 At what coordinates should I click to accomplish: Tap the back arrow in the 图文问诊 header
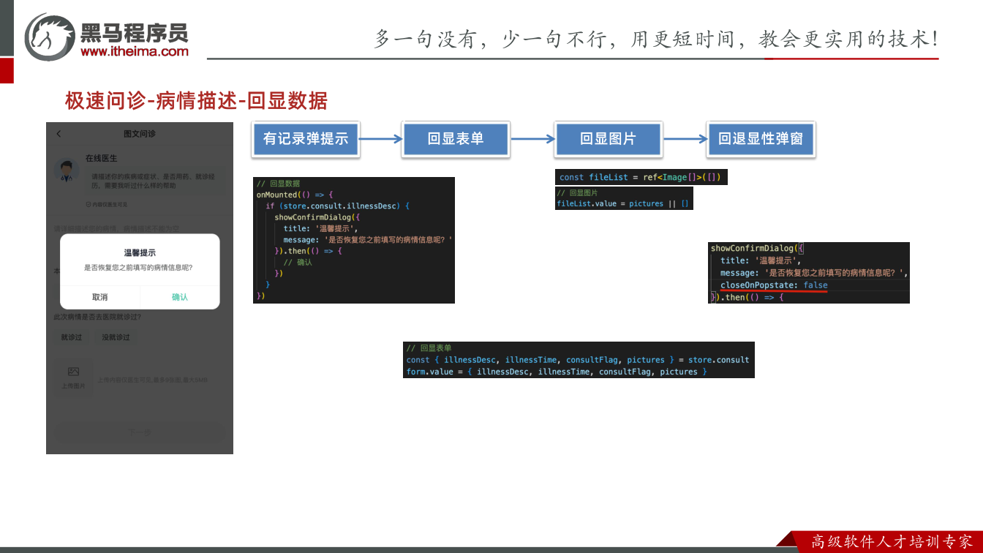[x=59, y=134]
